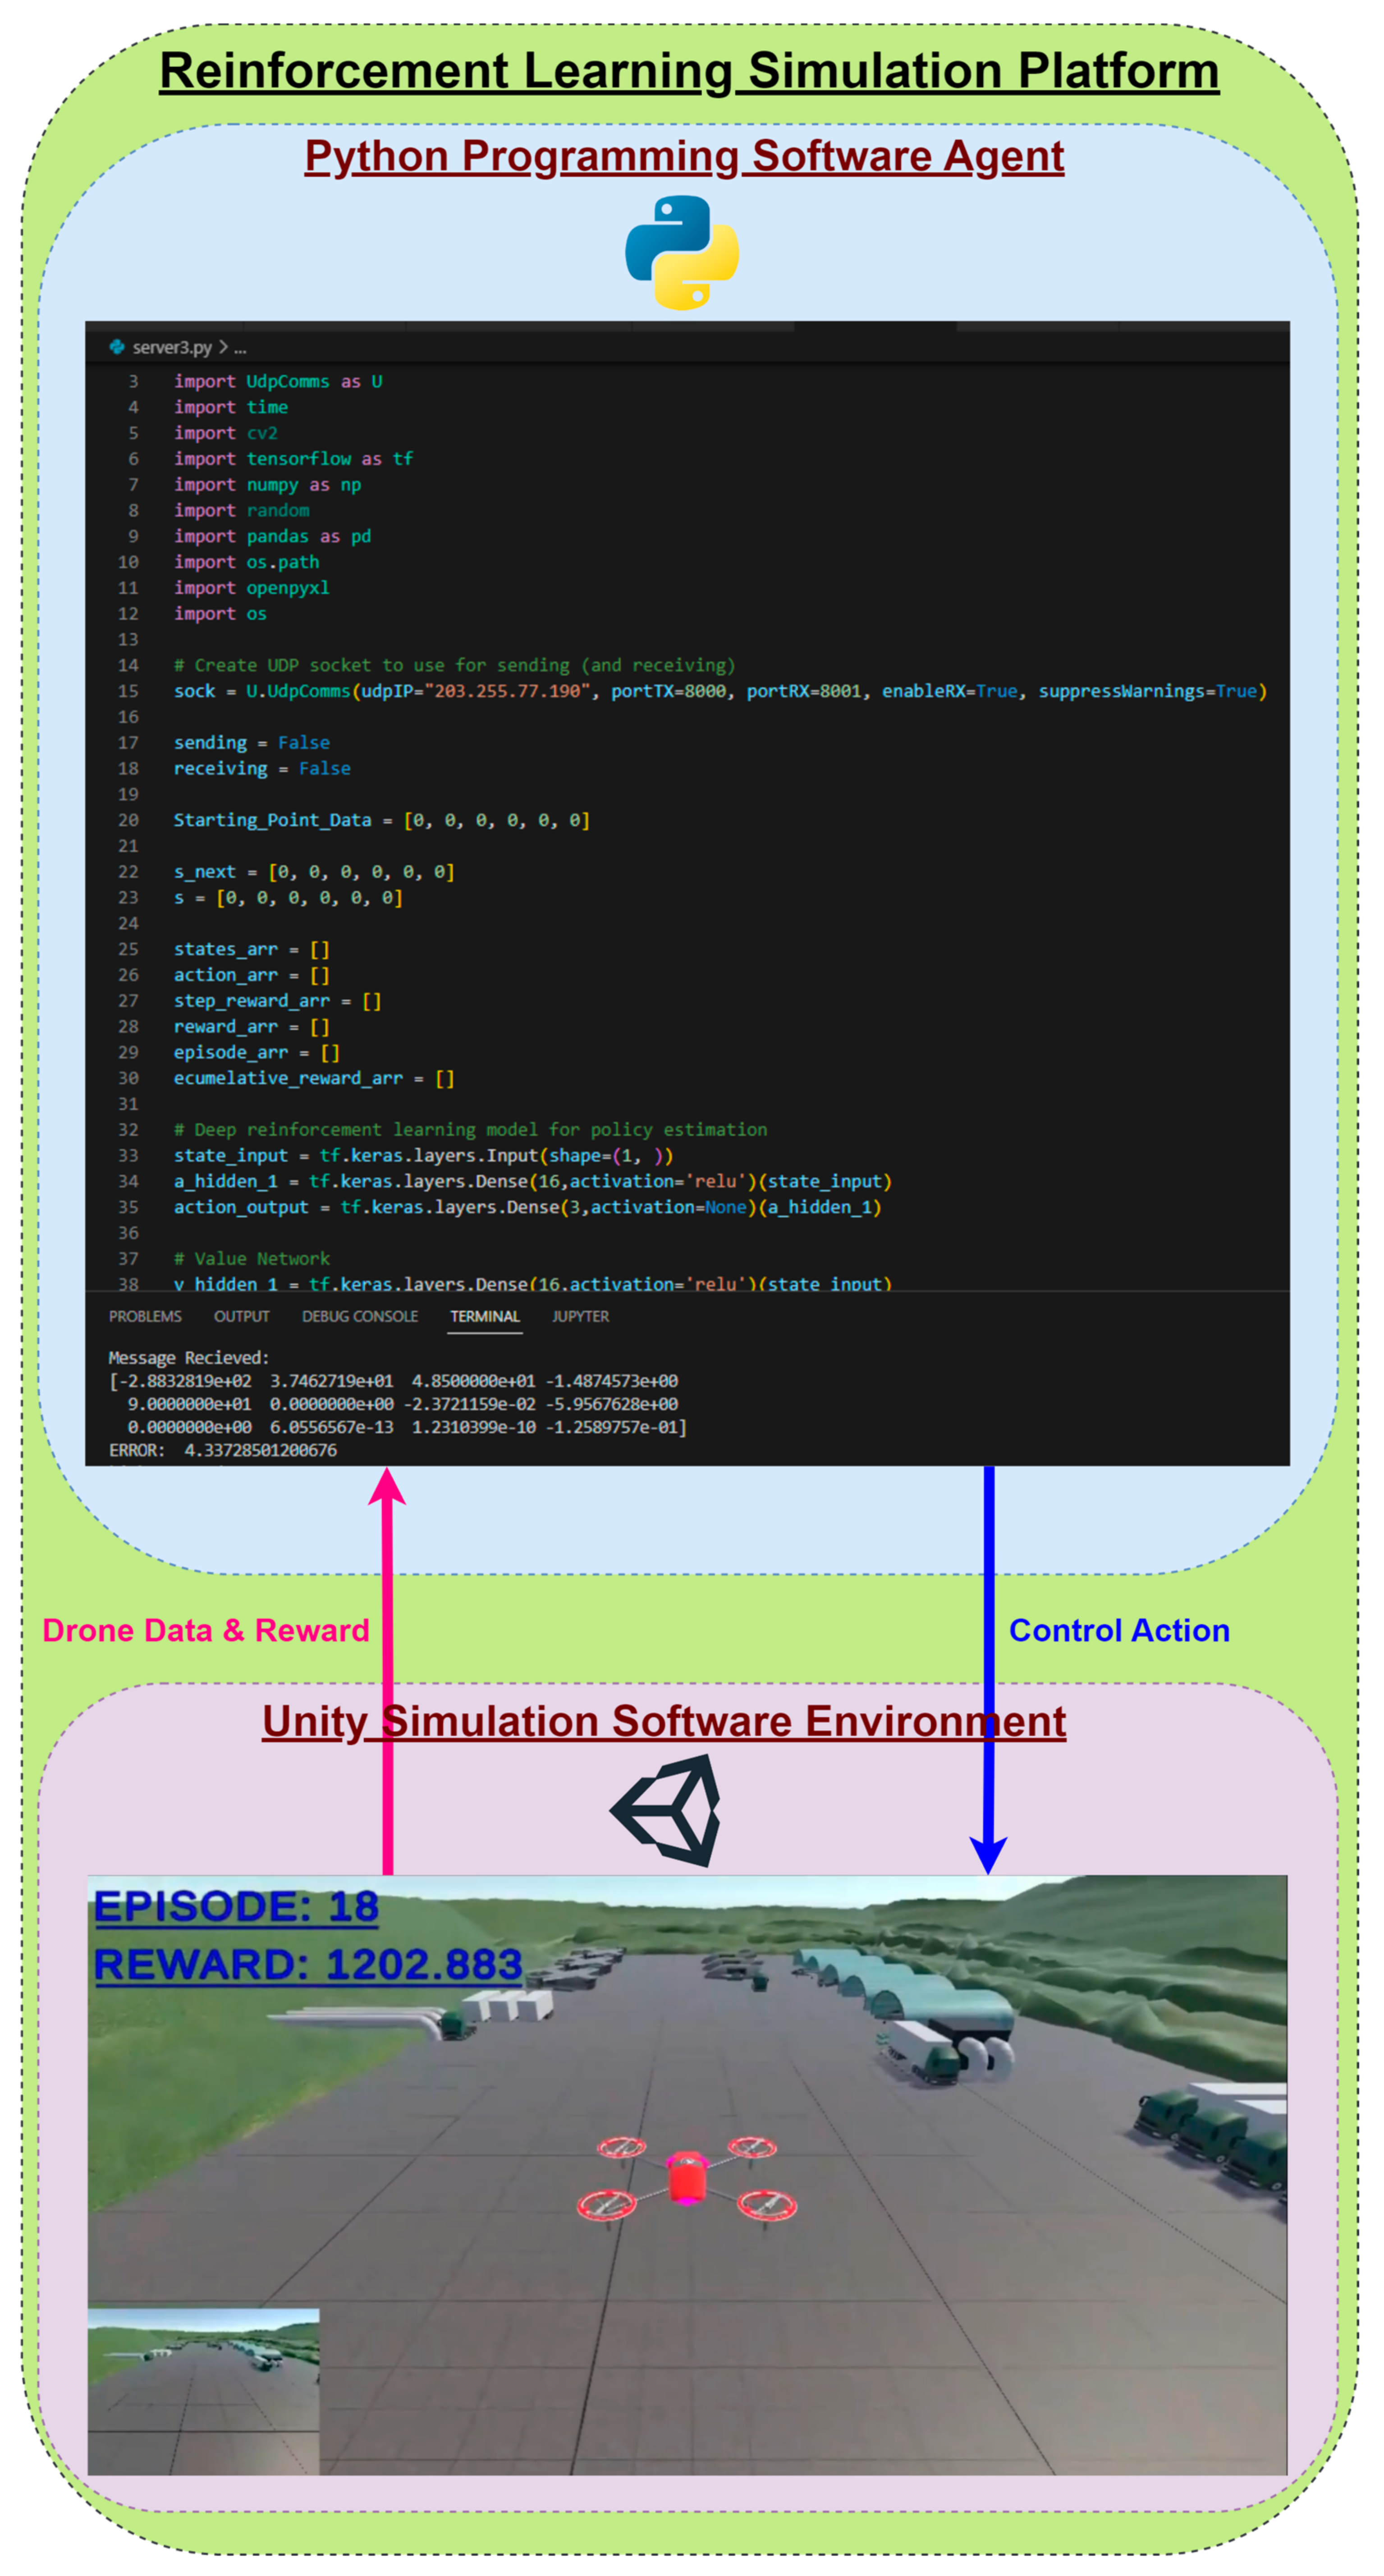This screenshot has width=1384, height=2576.
Task: Click the 'sending = False' line
Action: click(x=251, y=742)
